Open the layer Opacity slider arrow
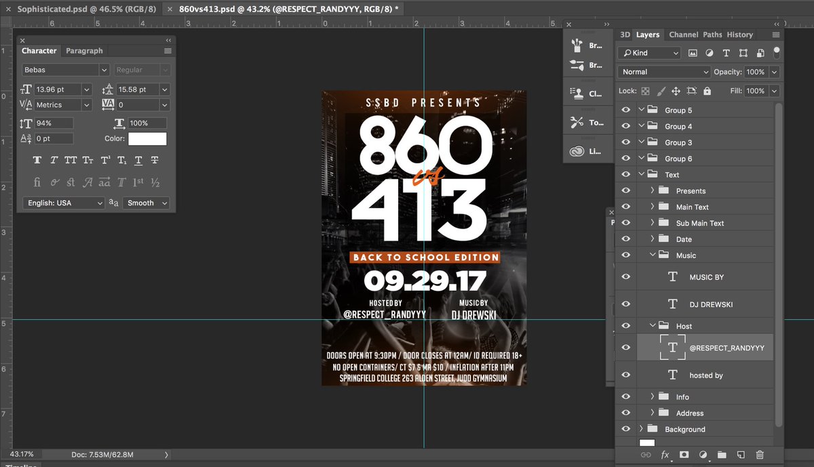 [774, 72]
